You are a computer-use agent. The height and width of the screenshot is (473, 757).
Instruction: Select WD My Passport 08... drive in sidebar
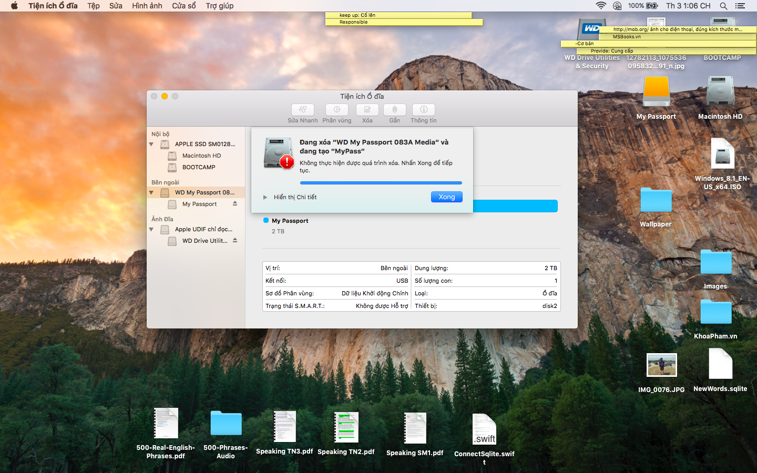point(196,192)
